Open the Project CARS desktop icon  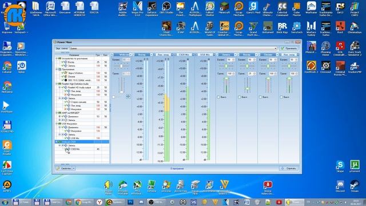[355, 9]
